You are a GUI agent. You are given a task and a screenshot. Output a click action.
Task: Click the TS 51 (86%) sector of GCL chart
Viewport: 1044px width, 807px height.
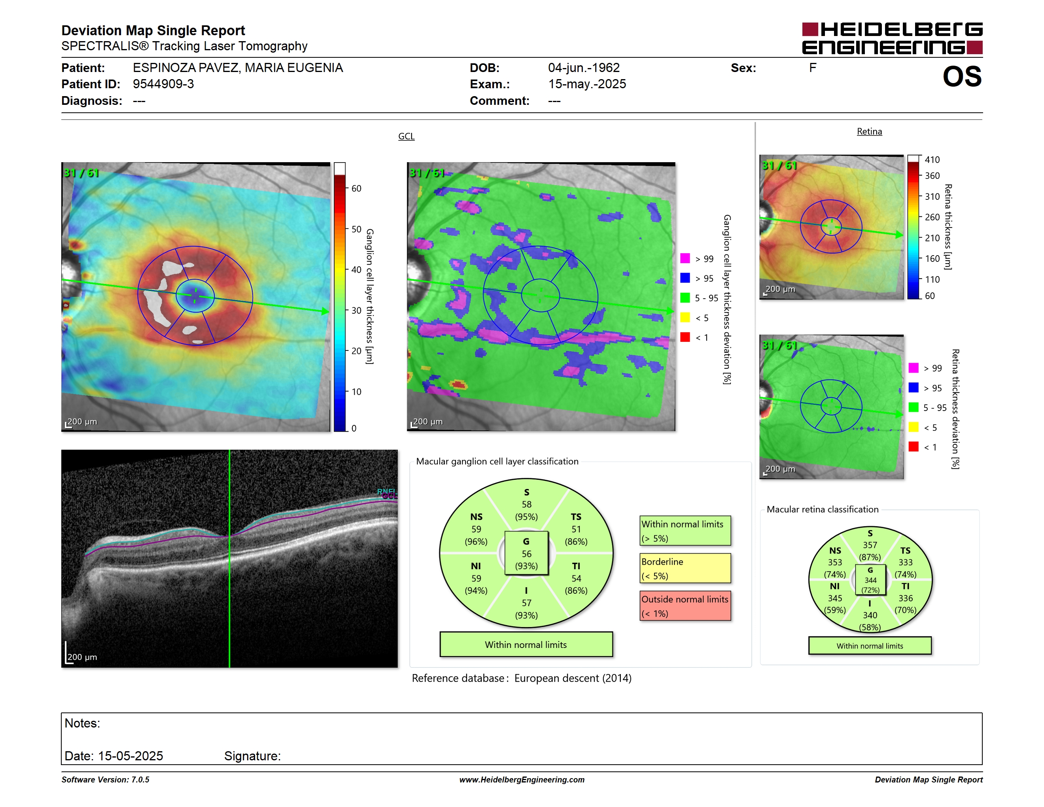click(576, 529)
